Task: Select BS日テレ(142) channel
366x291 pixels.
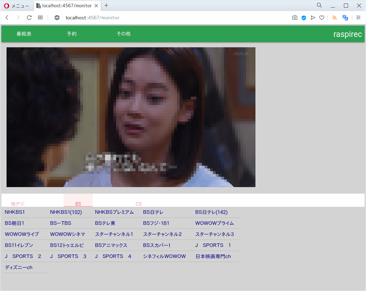Action: click(211, 212)
